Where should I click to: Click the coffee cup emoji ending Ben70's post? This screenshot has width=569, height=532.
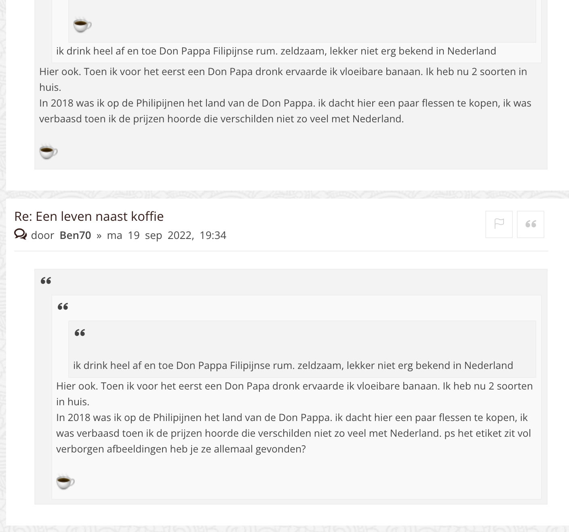(65, 482)
